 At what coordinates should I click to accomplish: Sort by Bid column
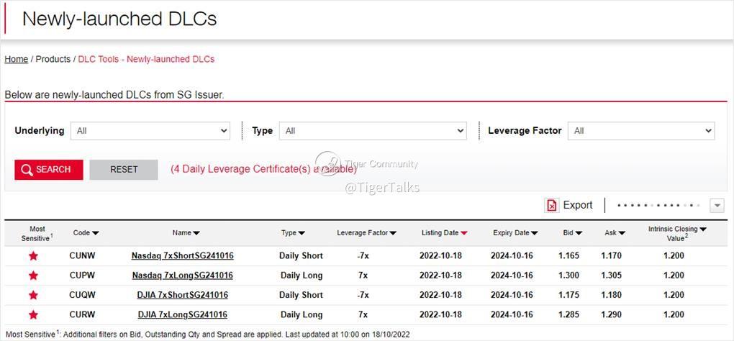(x=573, y=233)
